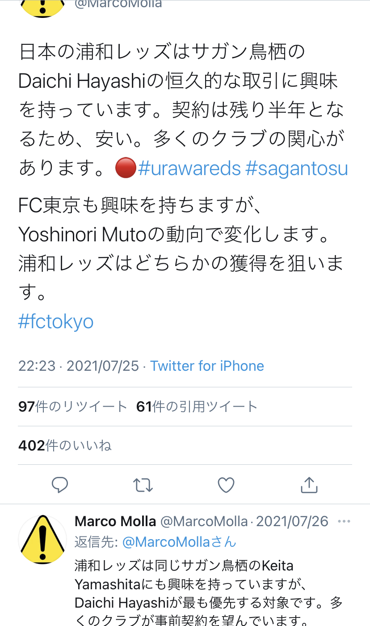The height and width of the screenshot is (626, 370).
Task: Tap the 22:23 · 2021/07/25 timestamp
Action: (x=79, y=366)
